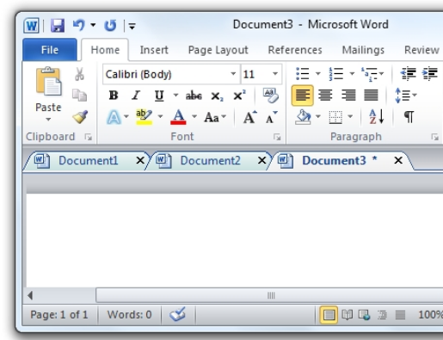
Task: Open the Clipboard pane launcher
Action: (89, 138)
